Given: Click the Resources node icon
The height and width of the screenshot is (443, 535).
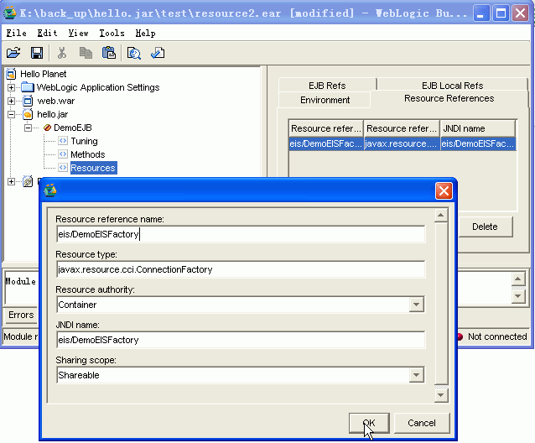Looking at the screenshot, I should [x=63, y=168].
